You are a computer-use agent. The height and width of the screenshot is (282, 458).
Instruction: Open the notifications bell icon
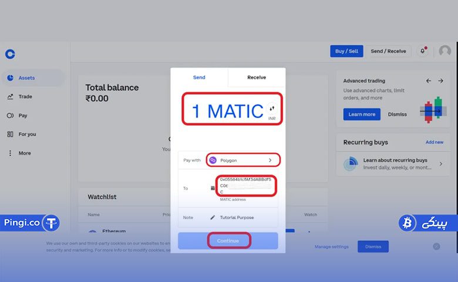[x=422, y=51]
